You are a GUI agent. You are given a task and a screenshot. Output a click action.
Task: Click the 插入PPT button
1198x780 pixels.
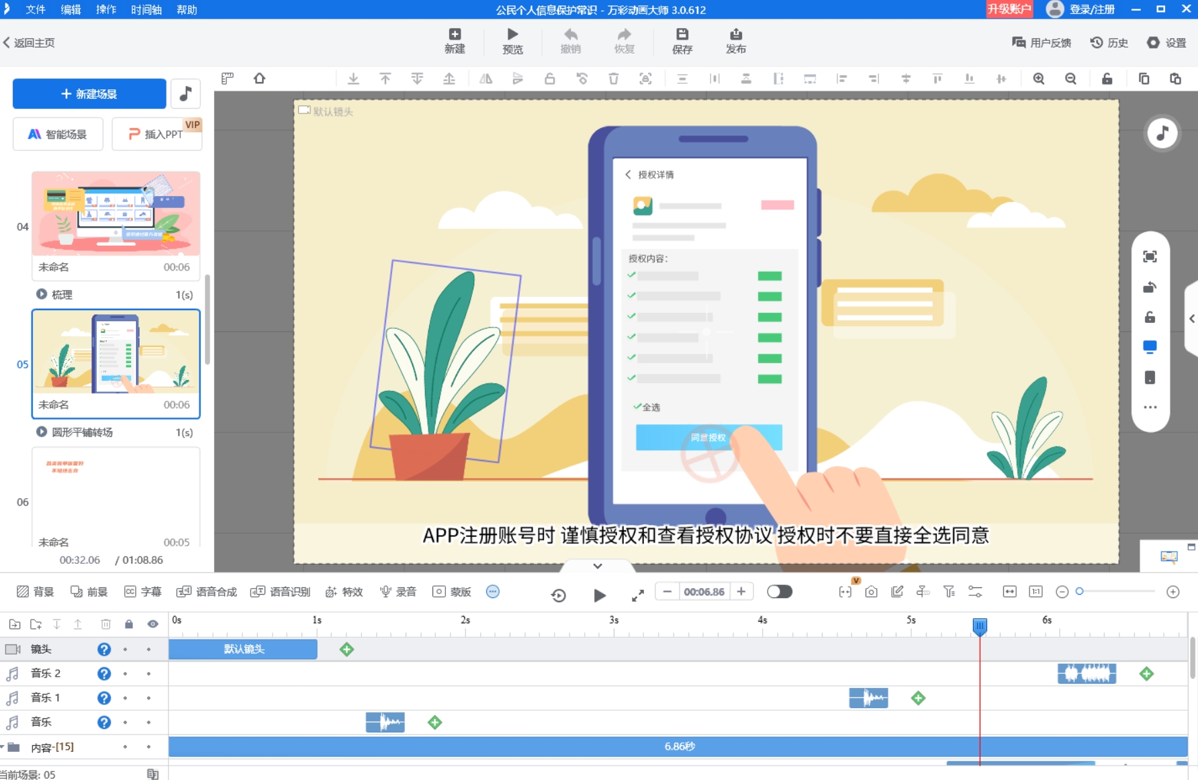[x=156, y=134]
